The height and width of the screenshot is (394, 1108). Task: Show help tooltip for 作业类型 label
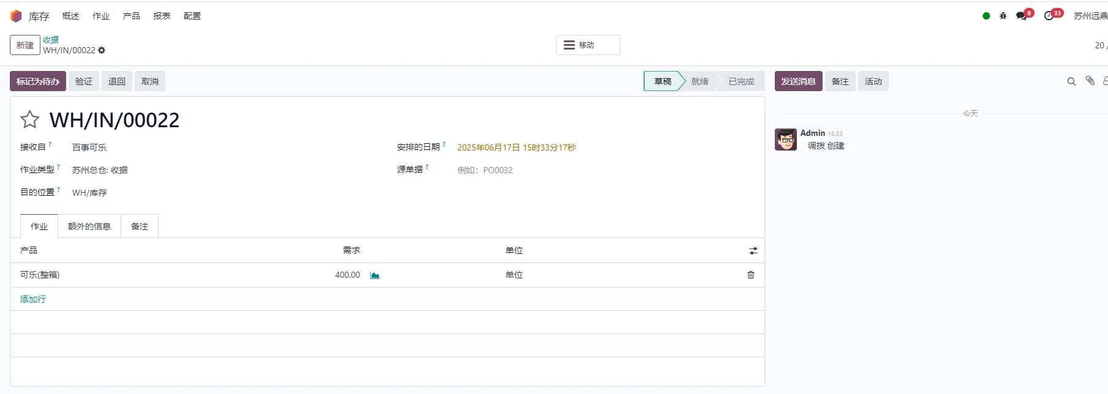(59, 167)
